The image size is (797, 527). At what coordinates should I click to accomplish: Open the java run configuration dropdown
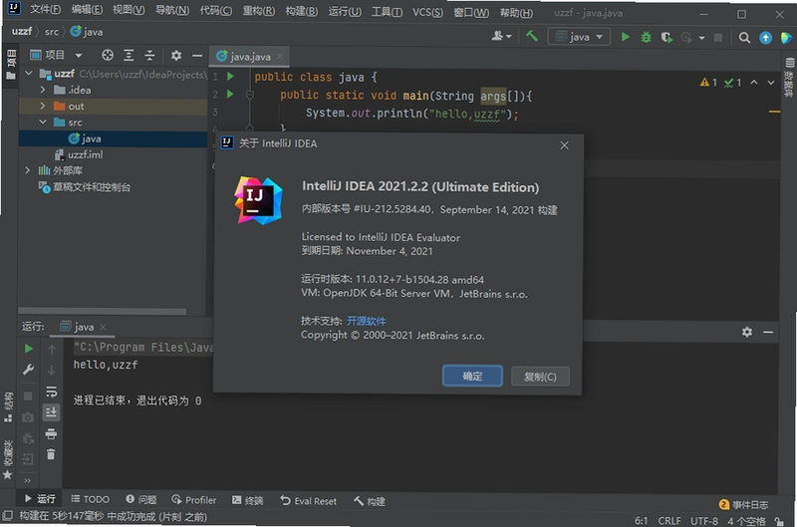click(x=579, y=37)
